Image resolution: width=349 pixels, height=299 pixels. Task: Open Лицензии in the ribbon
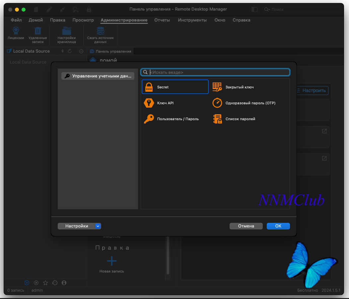point(16,33)
